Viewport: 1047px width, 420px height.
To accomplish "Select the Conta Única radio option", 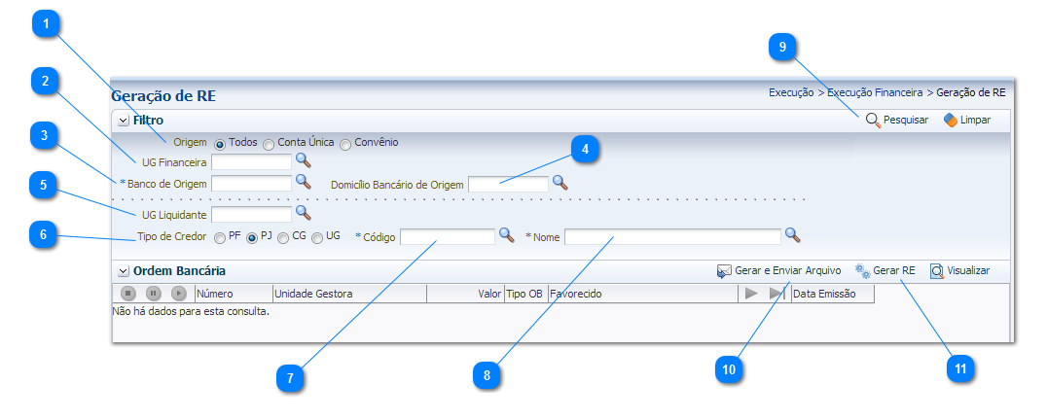I will (x=269, y=144).
